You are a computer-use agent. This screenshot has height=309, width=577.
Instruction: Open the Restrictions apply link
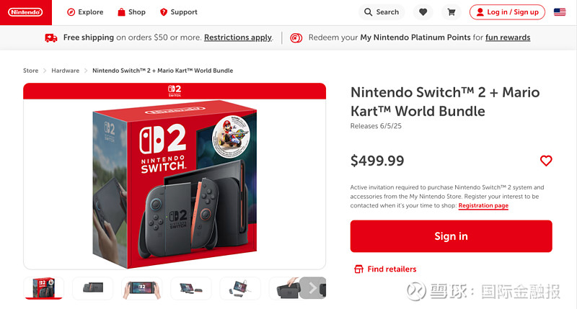tap(238, 37)
